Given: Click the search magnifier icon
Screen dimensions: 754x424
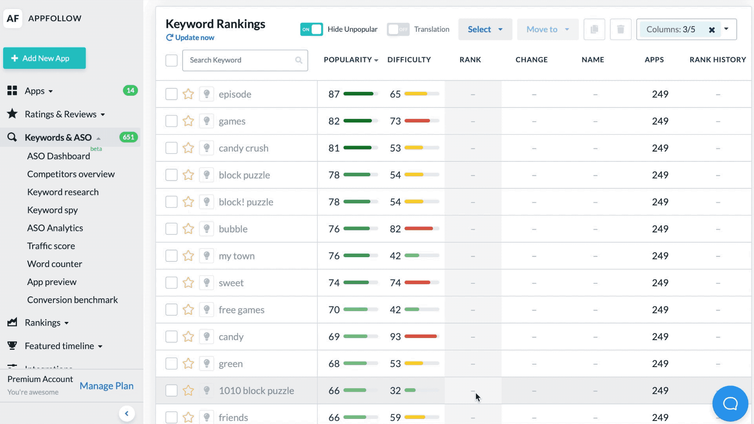Looking at the screenshot, I should pos(299,60).
